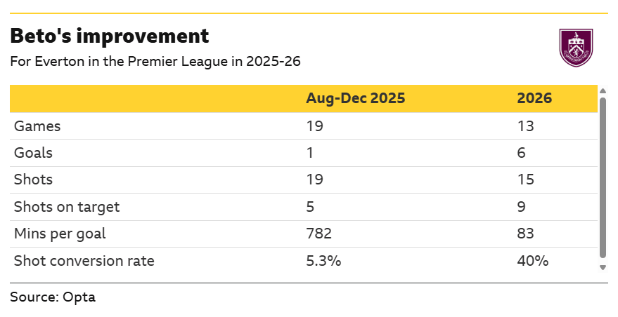Image resolution: width=618 pixels, height=317 pixels.
Task: Click the 83 mins per goal value
Action: tap(525, 234)
